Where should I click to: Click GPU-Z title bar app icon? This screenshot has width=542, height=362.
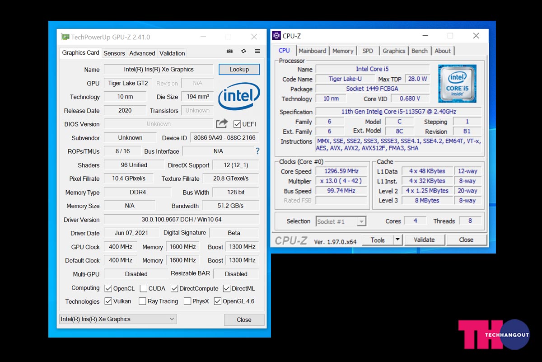pos(65,37)
